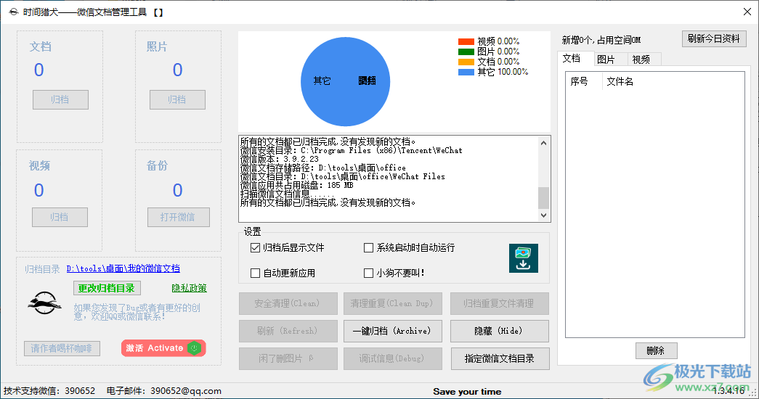
Task: Click 电子邮件: 390652@qq.com in status bar
Action: (164, 391)
